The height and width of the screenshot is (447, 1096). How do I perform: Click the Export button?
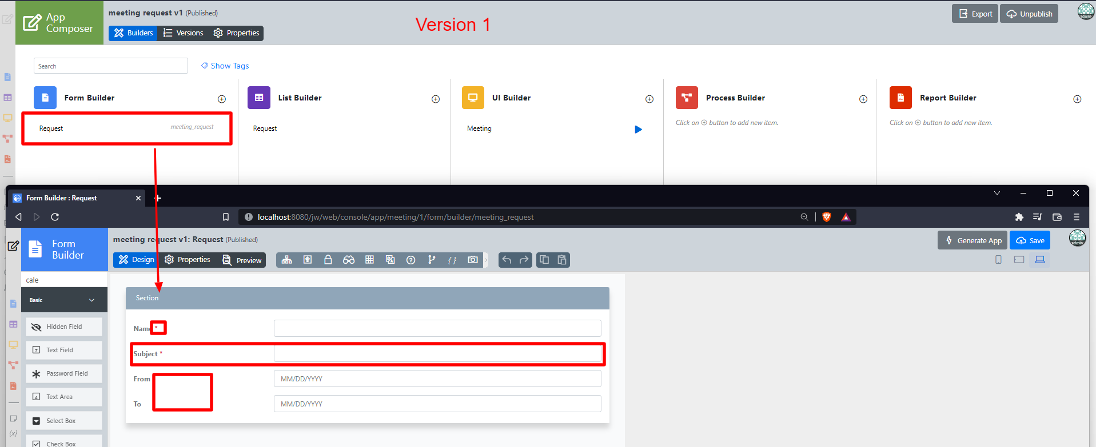[975, 14]
